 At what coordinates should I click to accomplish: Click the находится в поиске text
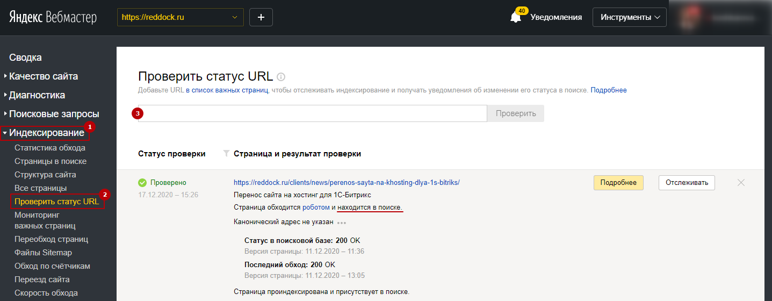tap(370, 207)
